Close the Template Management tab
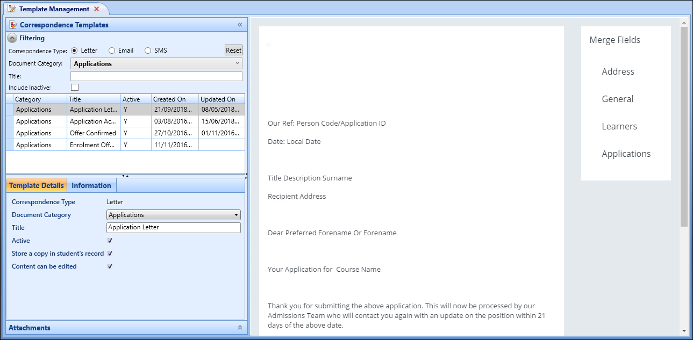 [96, 9]
